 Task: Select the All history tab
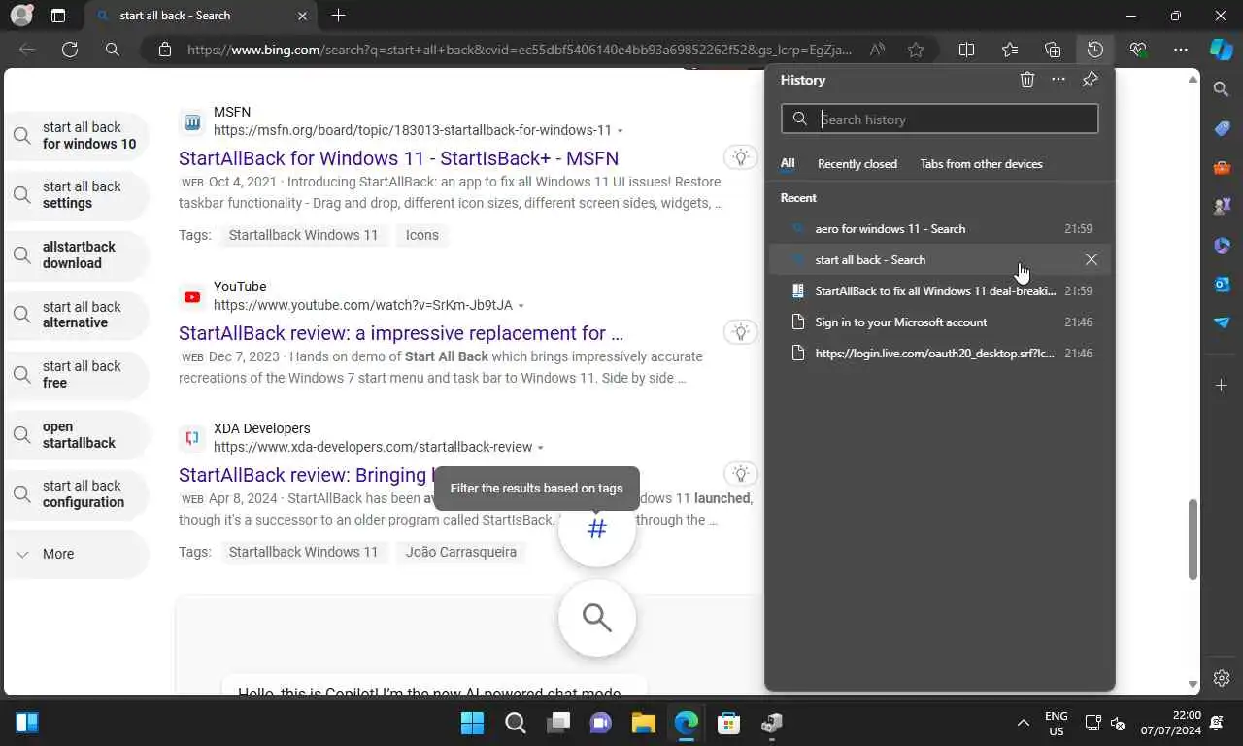coord(788,163)
